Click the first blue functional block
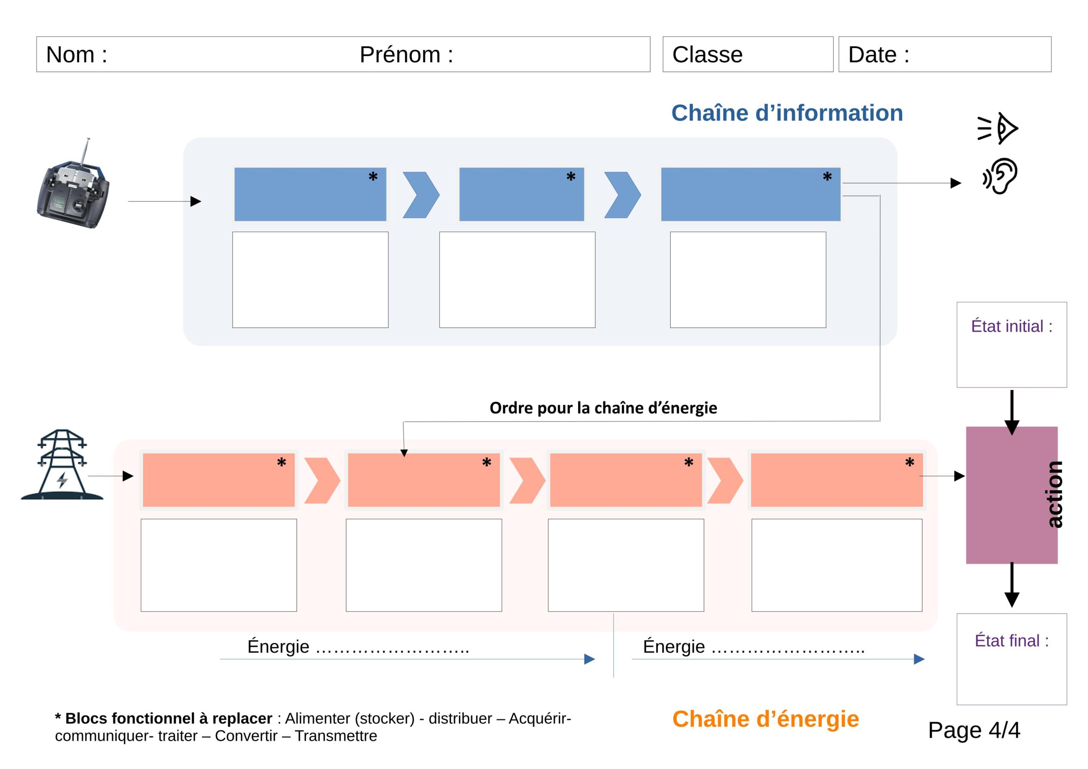The image size is (1088, 769). tap(310, 194)
